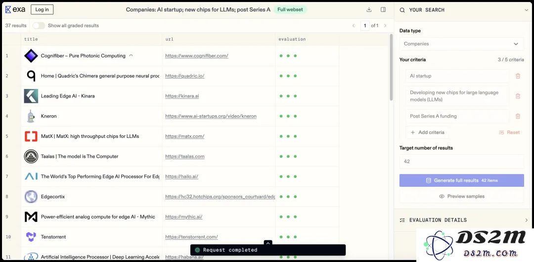The width and height of the screenshot is (534, 262).
Task: Toggle Show all graded results
Action: (39, 26)
